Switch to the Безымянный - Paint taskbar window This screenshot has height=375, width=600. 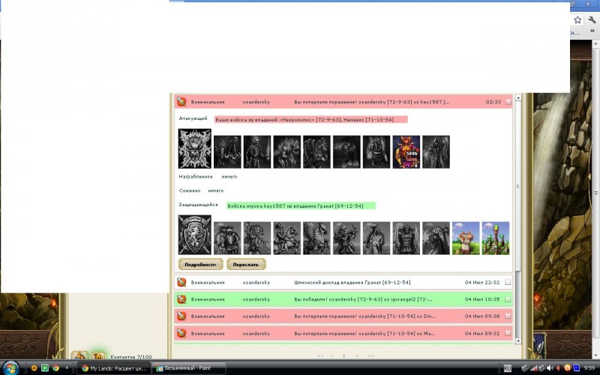(190, 368)
